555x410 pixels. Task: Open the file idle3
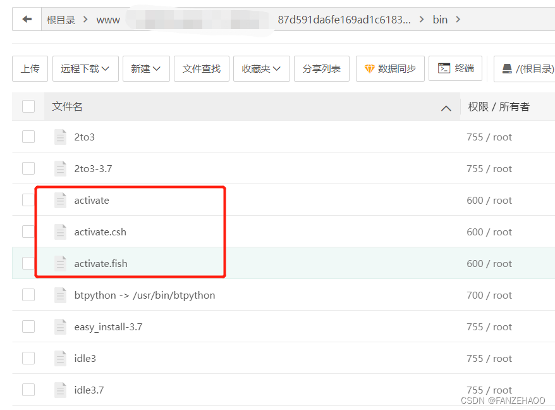click(x=85, y=358)
